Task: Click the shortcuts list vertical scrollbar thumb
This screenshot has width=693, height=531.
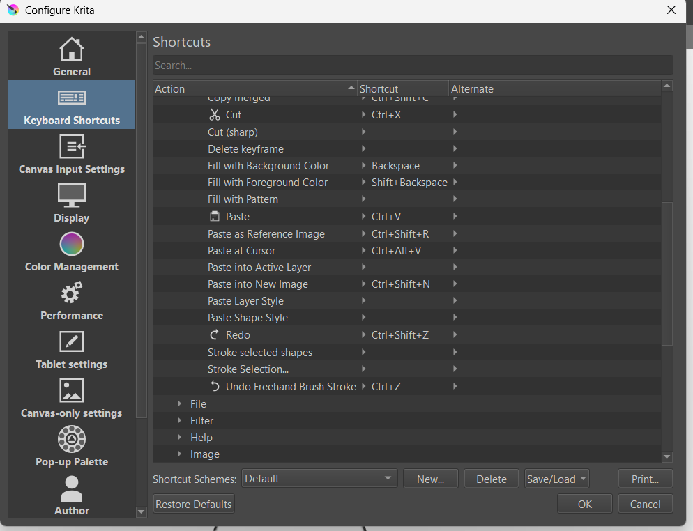Action: click(667, 274)
